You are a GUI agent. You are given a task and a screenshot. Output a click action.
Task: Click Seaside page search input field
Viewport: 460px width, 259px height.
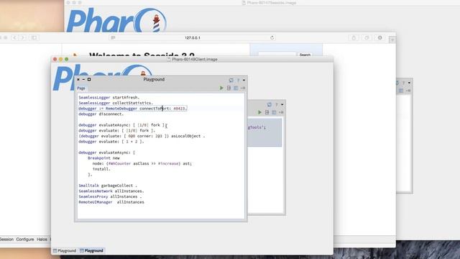[x=277, y=55]
